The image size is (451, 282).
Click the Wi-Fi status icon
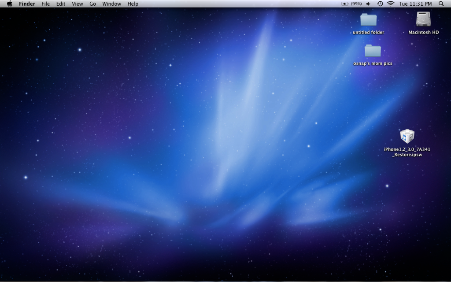click(391, 4)
